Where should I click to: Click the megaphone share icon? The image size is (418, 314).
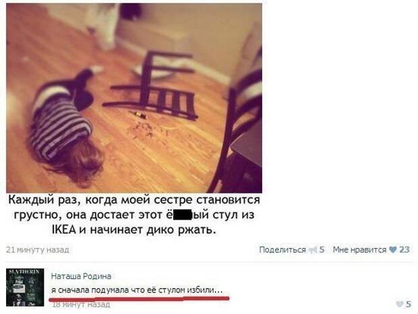[x=313, y=250]
